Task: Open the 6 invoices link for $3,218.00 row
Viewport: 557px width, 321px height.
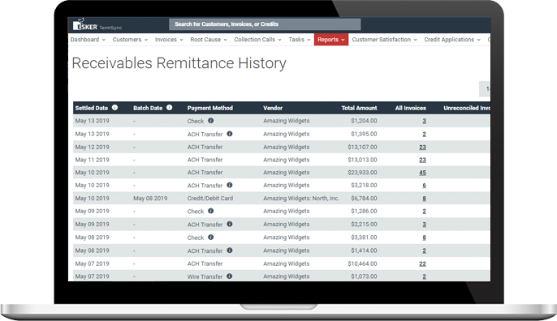Action: tap(424, 186)
